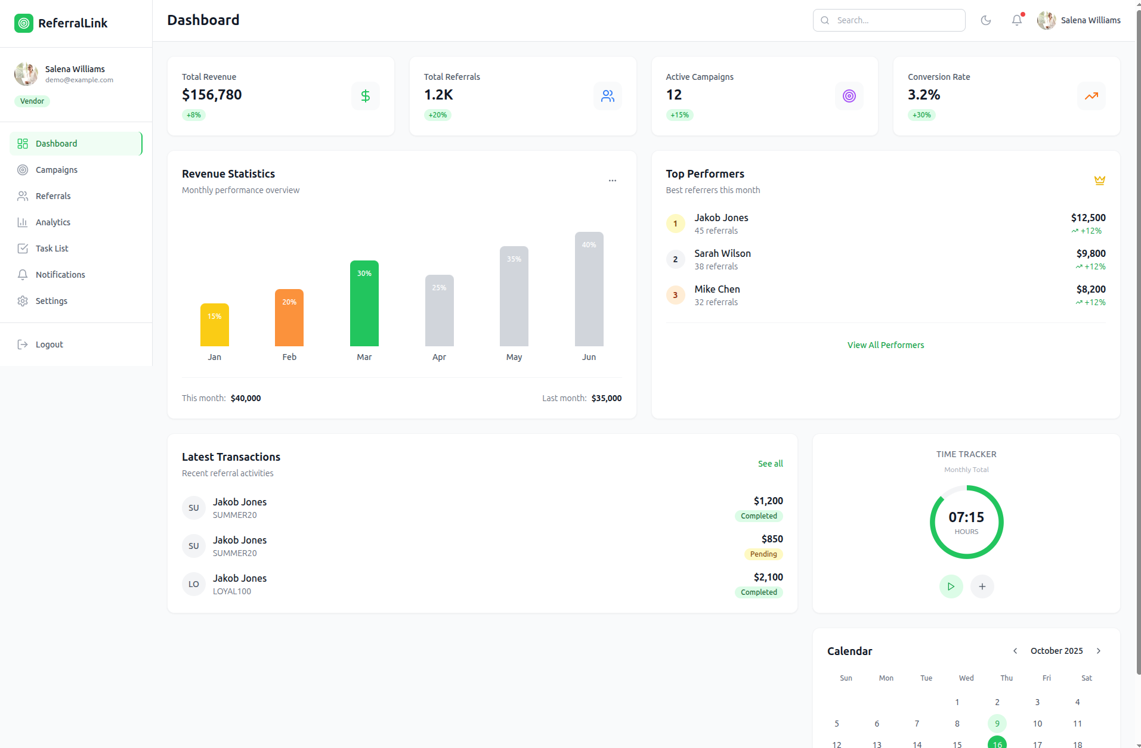
Task: Add time with the plus button
Action: pyautogui.click(x=982, y=586)
